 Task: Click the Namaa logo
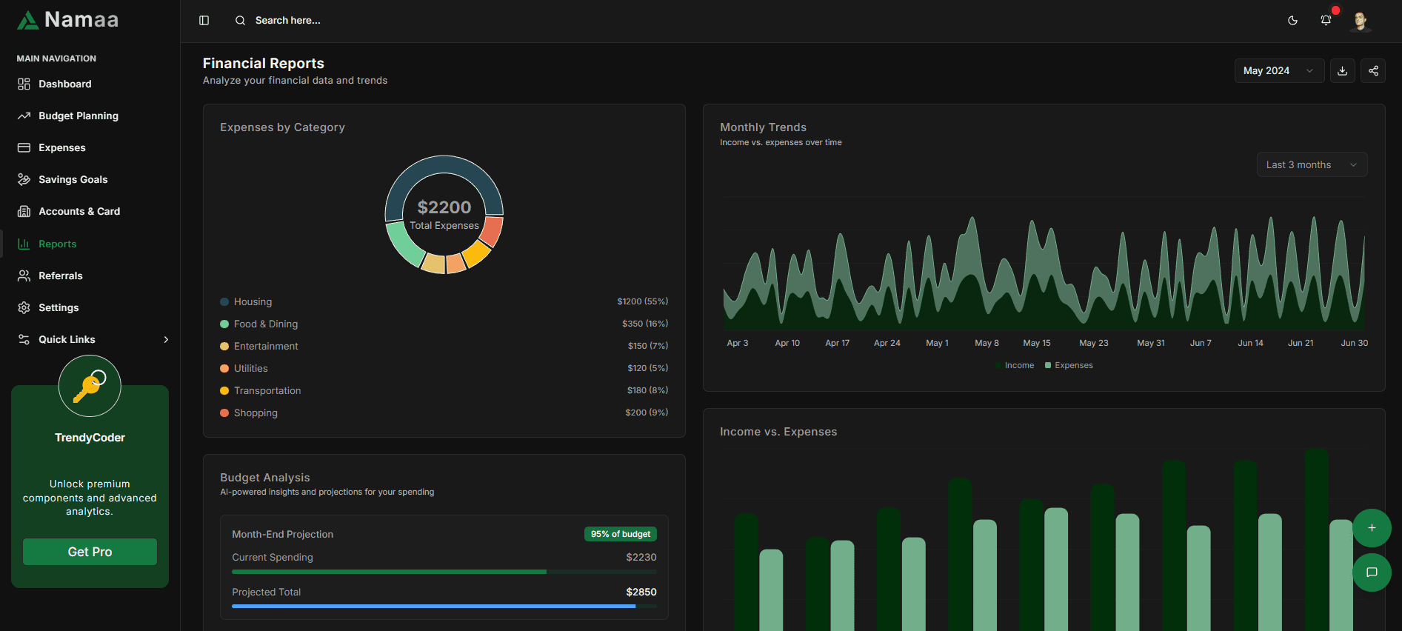[x=68, y=20]
